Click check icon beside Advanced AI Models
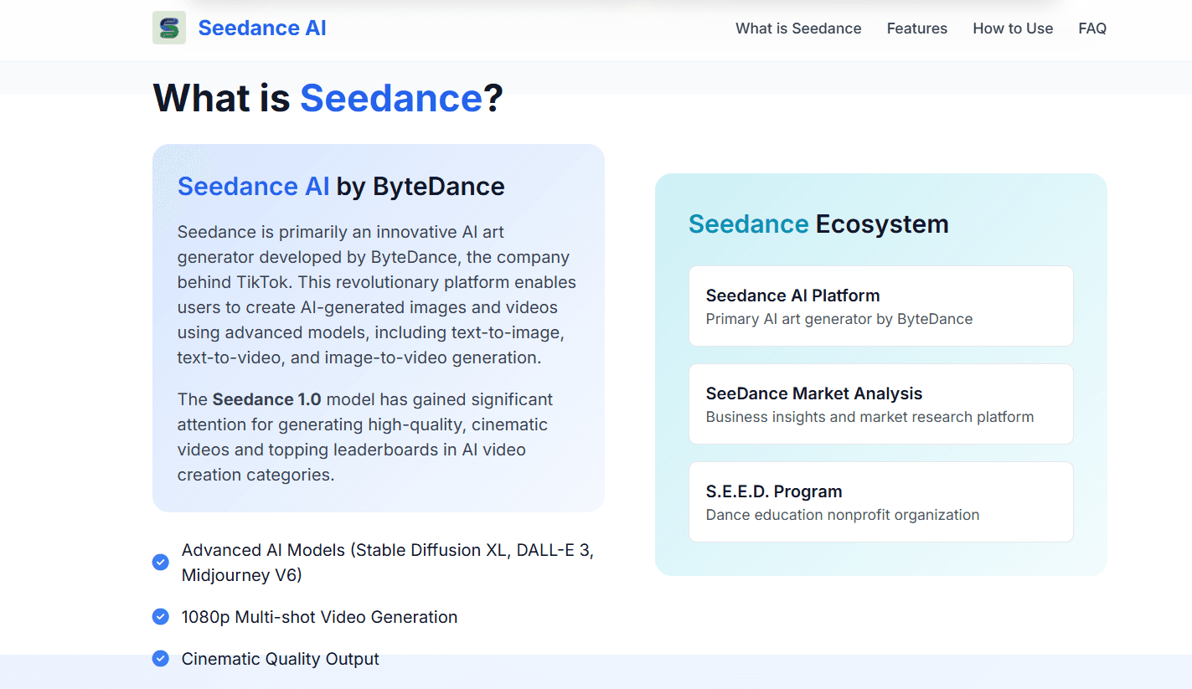 pyautogui.click(x=161, y=562)
